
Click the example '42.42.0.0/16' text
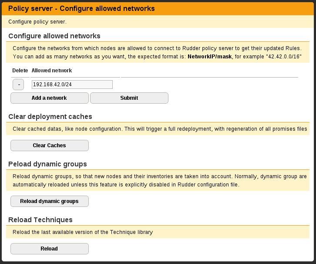tap(284, 57)
